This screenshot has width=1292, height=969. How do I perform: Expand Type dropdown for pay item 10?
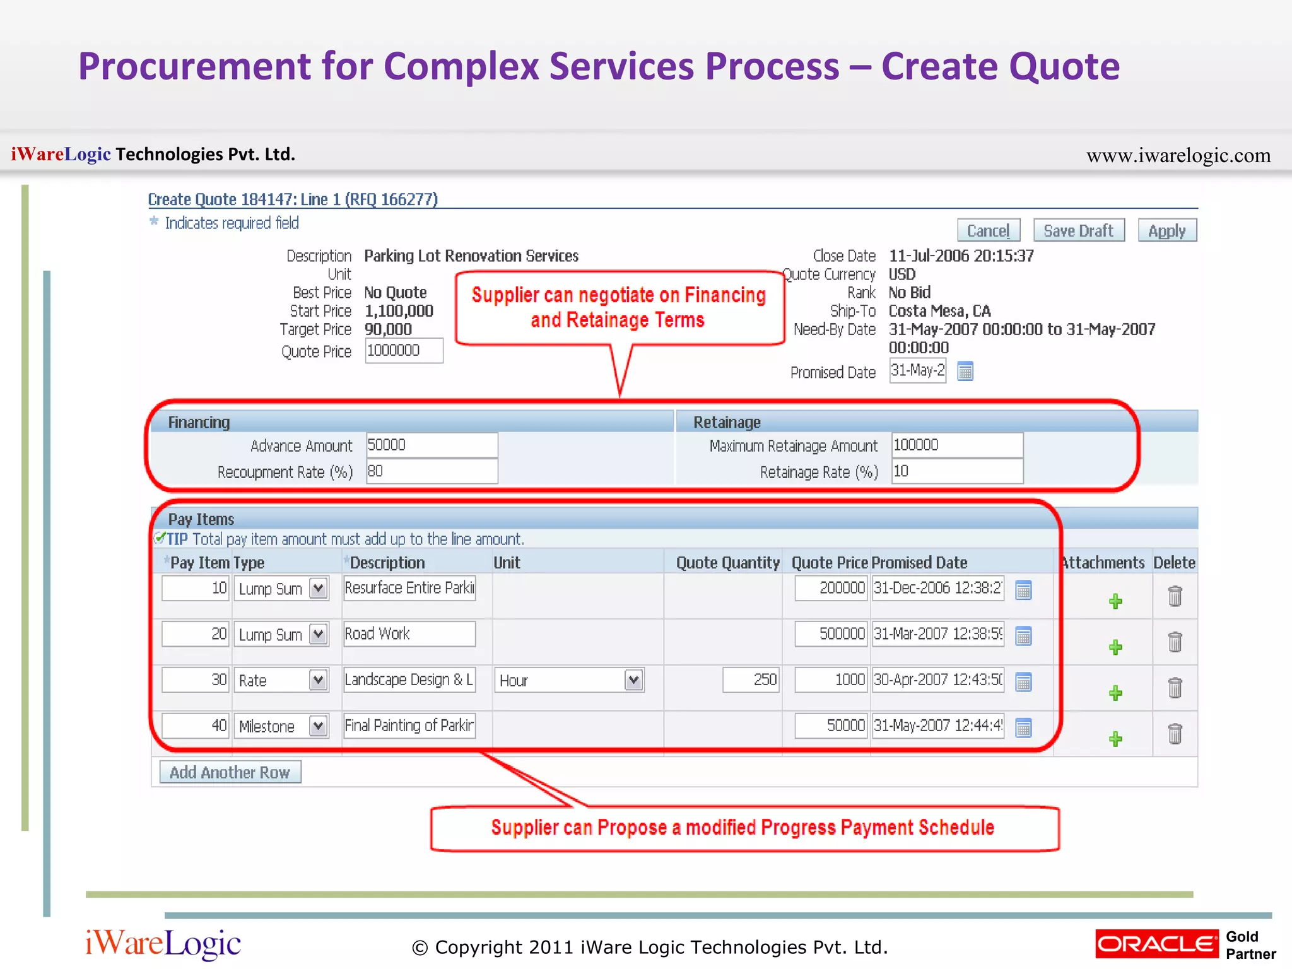319,589
